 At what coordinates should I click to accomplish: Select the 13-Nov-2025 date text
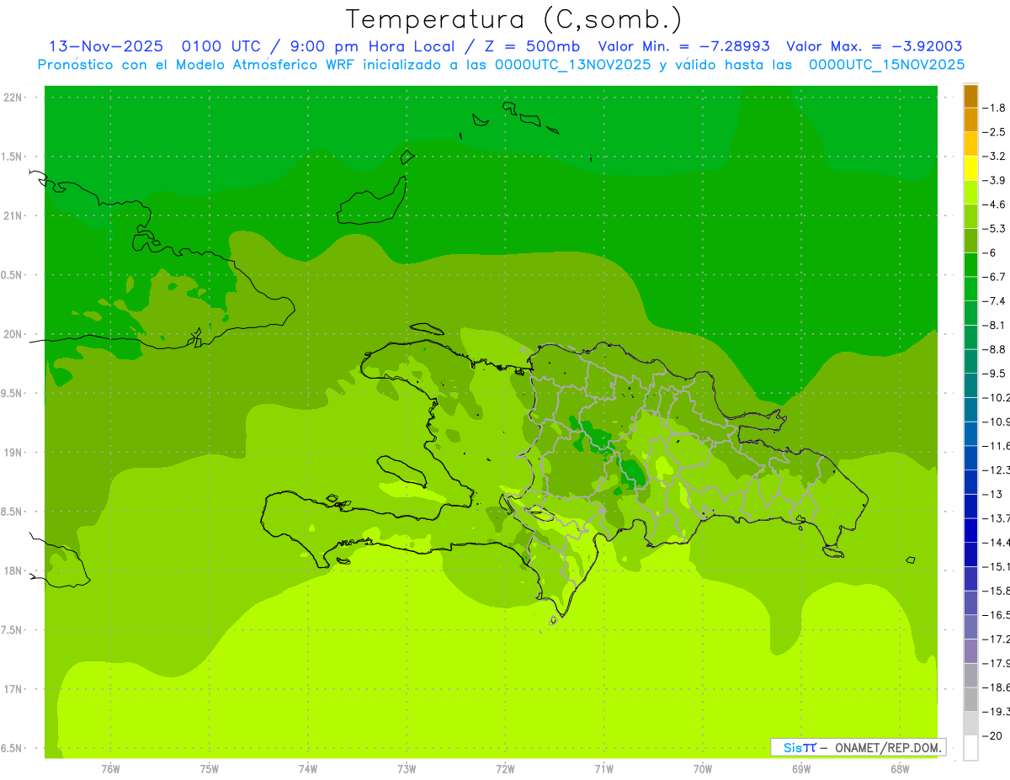point(105,46)
